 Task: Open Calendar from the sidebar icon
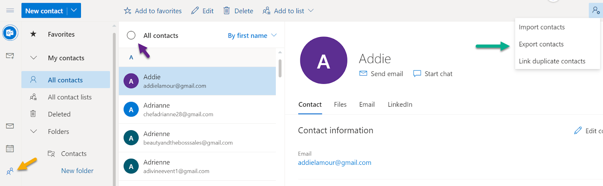pyautogui.click(x=10, y=149)
